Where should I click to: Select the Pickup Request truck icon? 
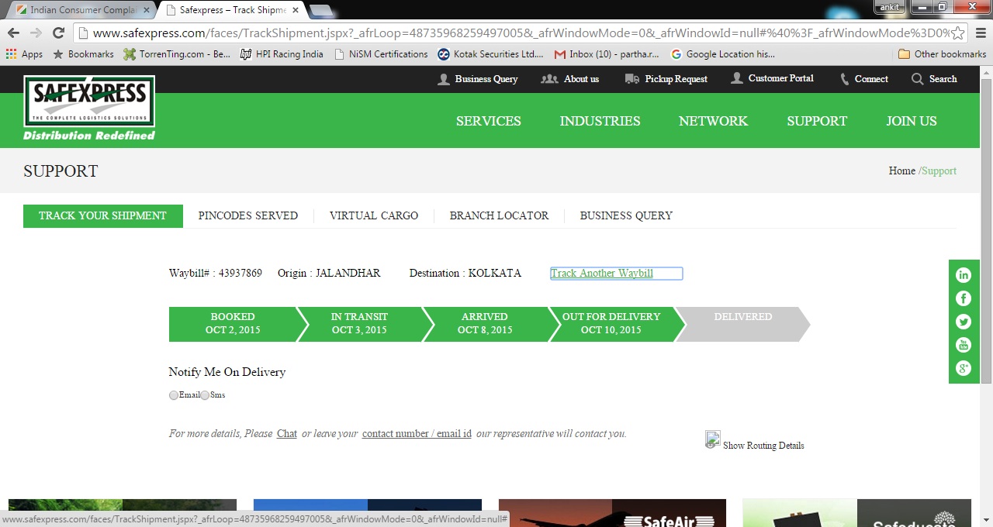630,78
